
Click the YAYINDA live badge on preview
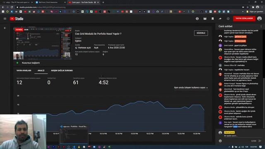pyautogui.click(x=19, y=29)
